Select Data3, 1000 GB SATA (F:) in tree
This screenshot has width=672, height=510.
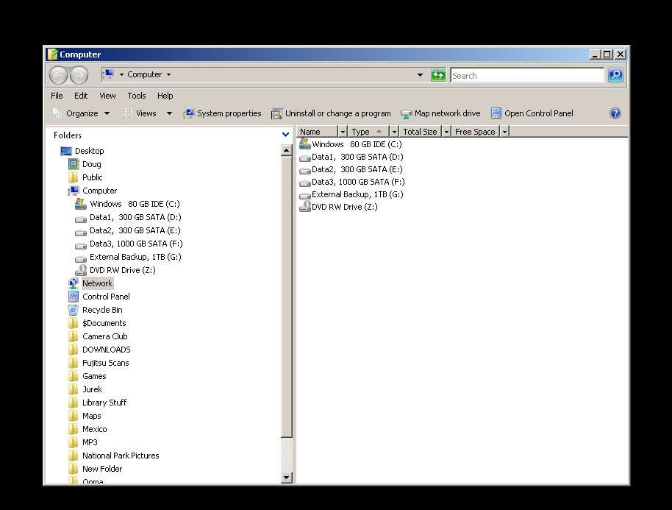[136, 244]
